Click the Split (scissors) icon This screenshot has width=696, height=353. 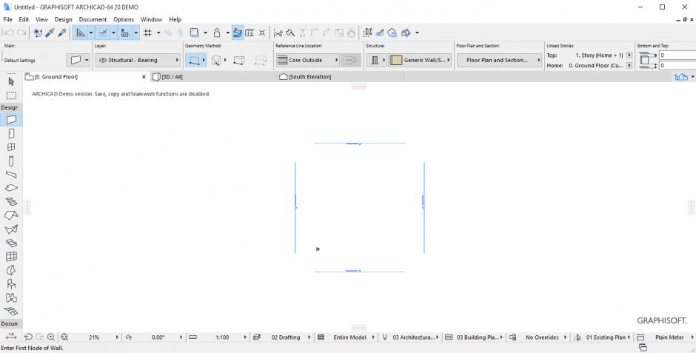point(278,33)
